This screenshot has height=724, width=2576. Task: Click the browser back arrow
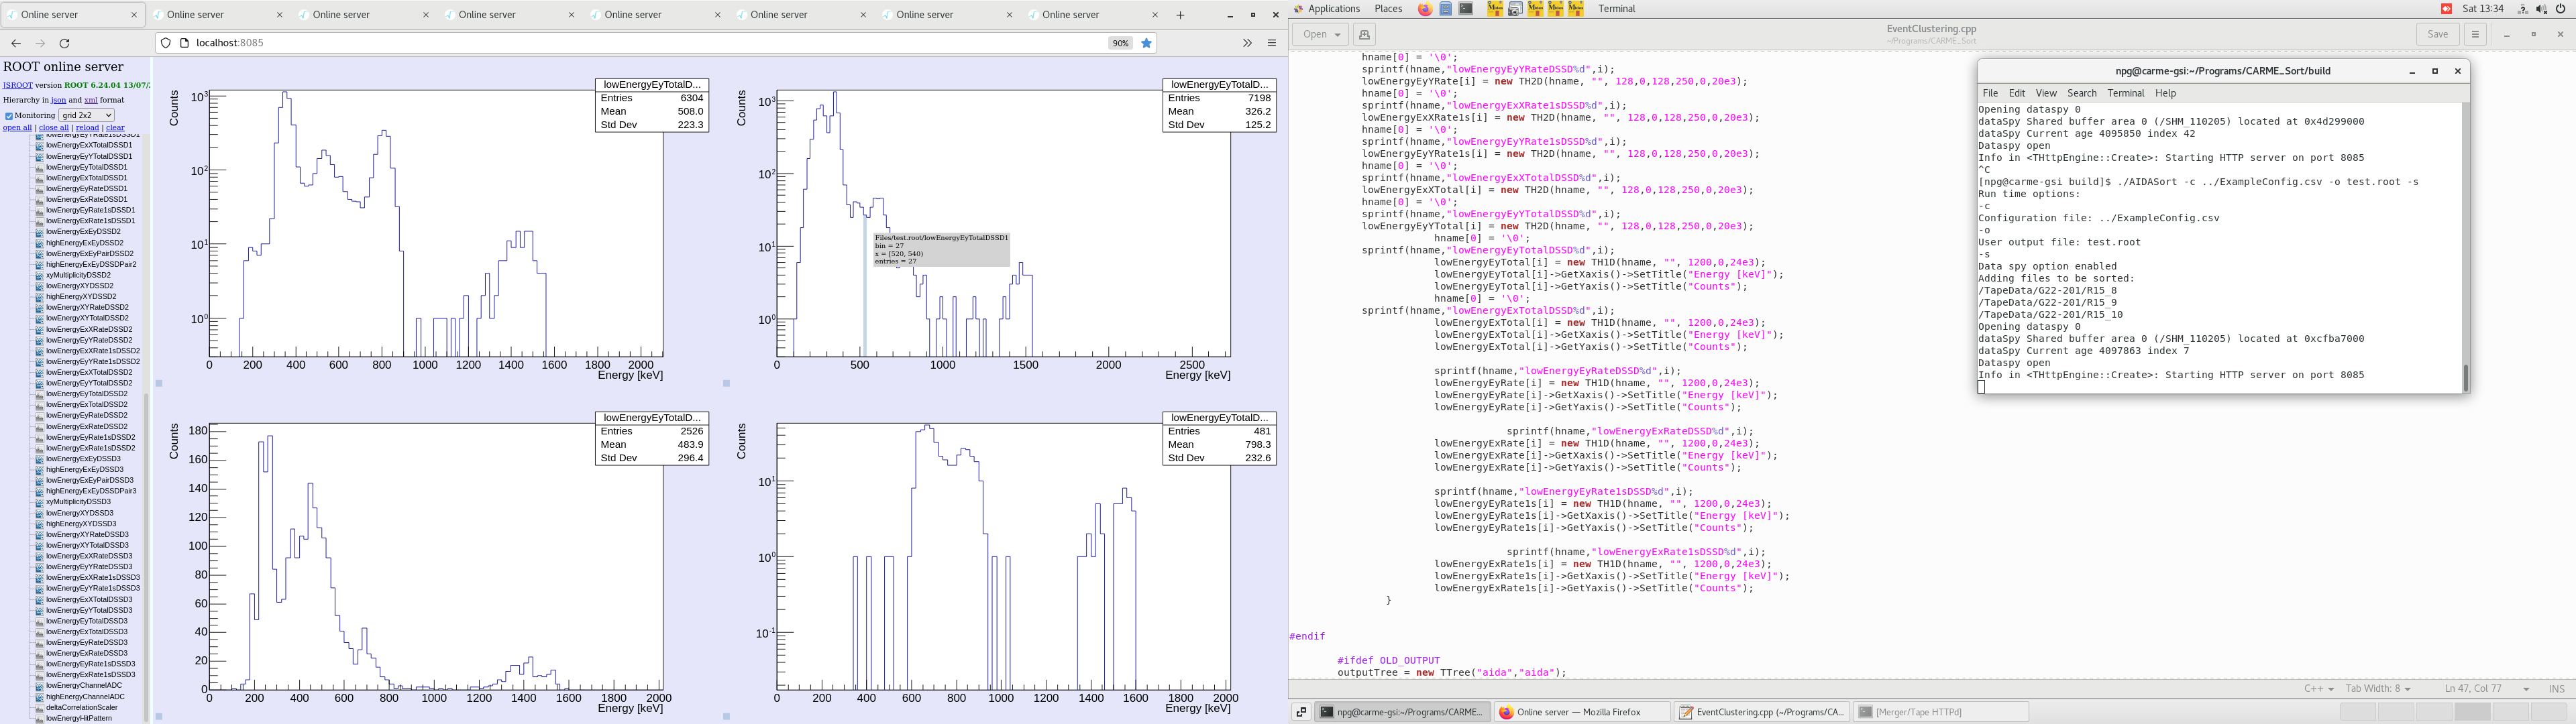[x=16, y=43]
